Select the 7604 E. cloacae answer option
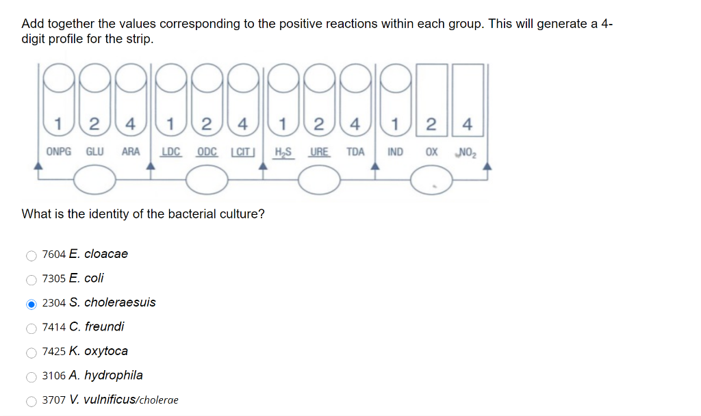This screenshot has width=701, height=416. [31, 255]
